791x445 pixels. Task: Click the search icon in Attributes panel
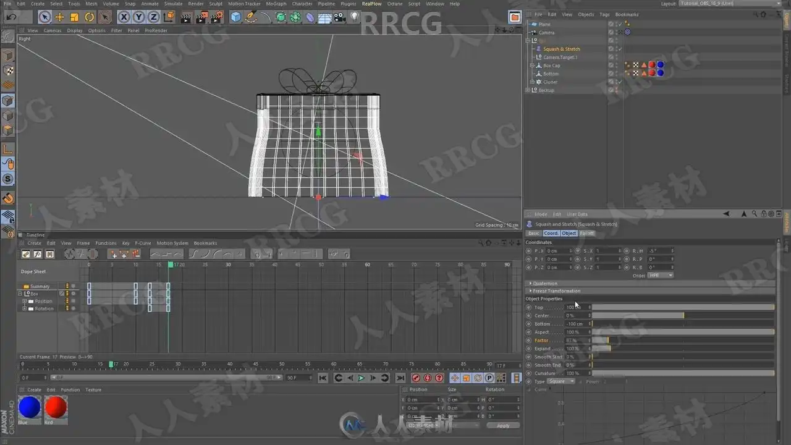[755, 214]
